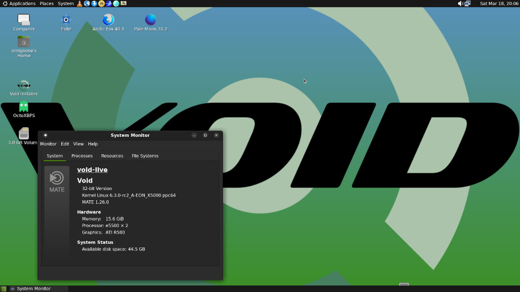Click the Hardware section heading
520x292 pixels.
[x=89, y=212]
